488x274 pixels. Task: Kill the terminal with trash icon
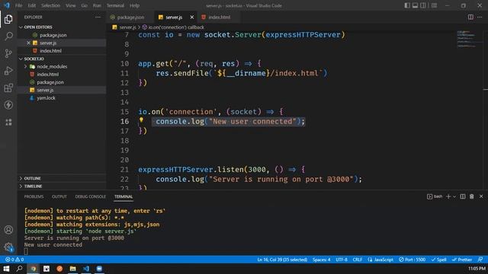click(472, 196)
